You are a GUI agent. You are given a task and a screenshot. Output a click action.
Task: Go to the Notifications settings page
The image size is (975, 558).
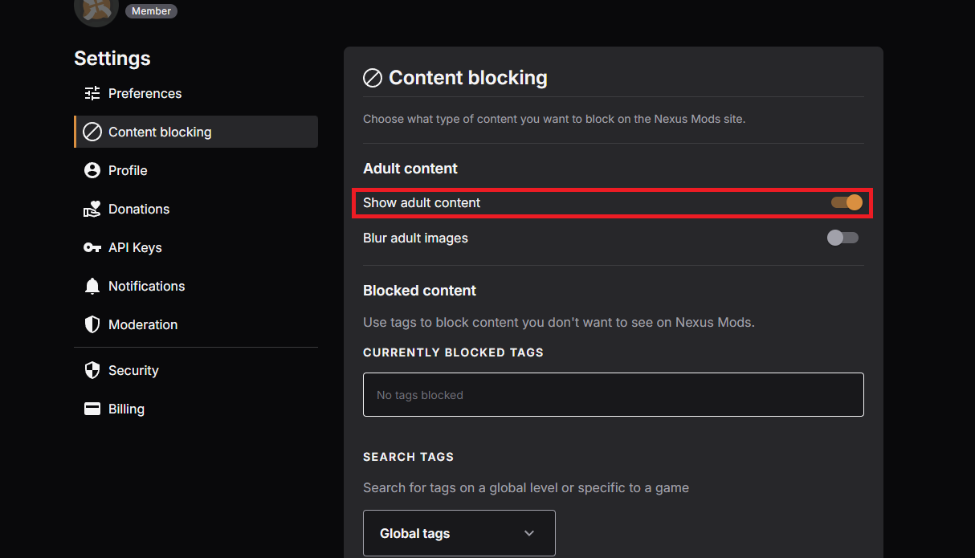point(146,286)
